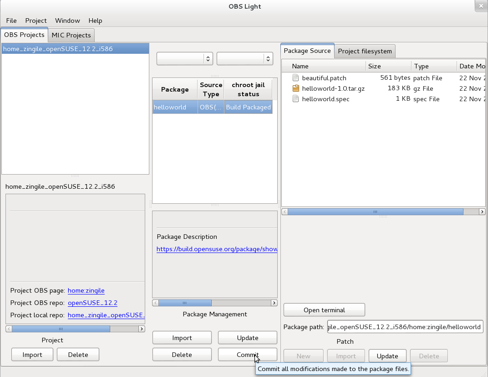Viewport: 488px width, 377px height.
Task: Click the helloworld-1.0.tar.gz archive icon
Action: tap(296, 88)
